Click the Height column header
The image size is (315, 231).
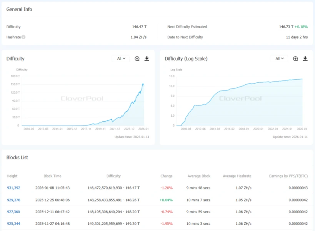12,176
